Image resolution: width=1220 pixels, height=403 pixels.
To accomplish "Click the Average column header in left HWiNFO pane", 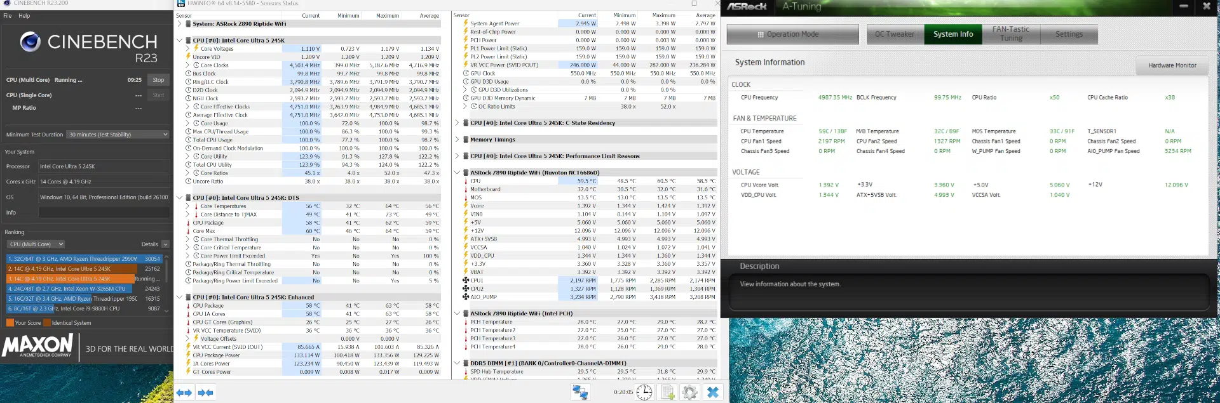I will coord(430,16).
